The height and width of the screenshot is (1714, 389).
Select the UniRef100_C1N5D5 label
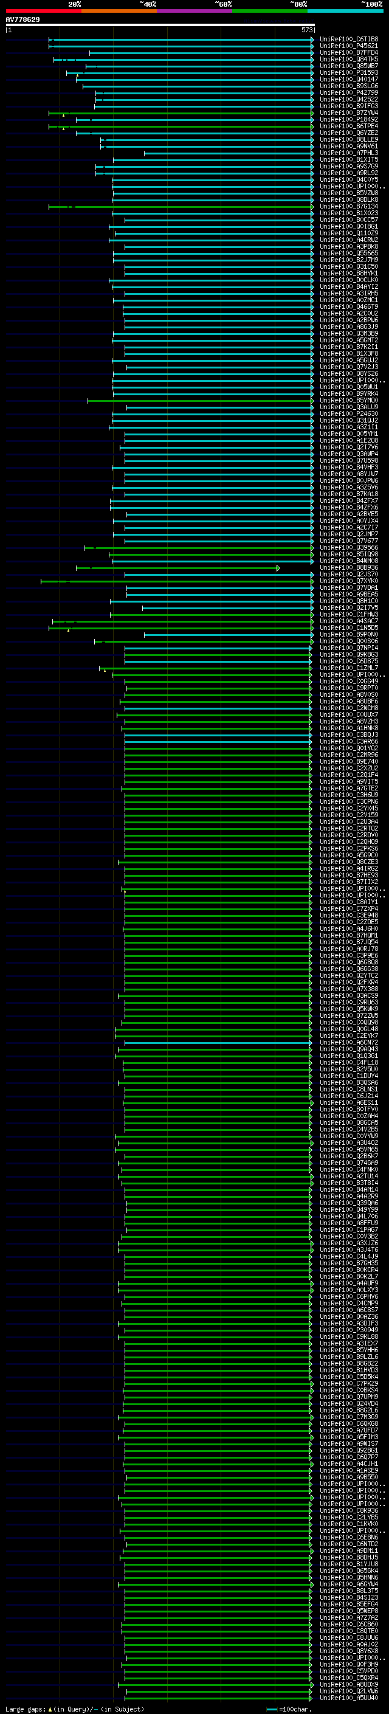(348, 628)
